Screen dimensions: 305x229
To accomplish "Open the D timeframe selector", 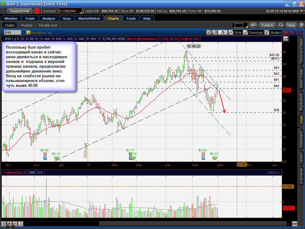I will pyautogui.click(x=223, y=32).
